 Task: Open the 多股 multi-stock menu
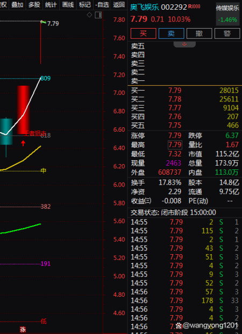click(x=34, y=4)
